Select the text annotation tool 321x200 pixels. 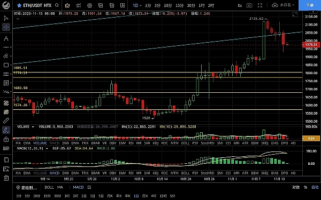click(6, 38)
